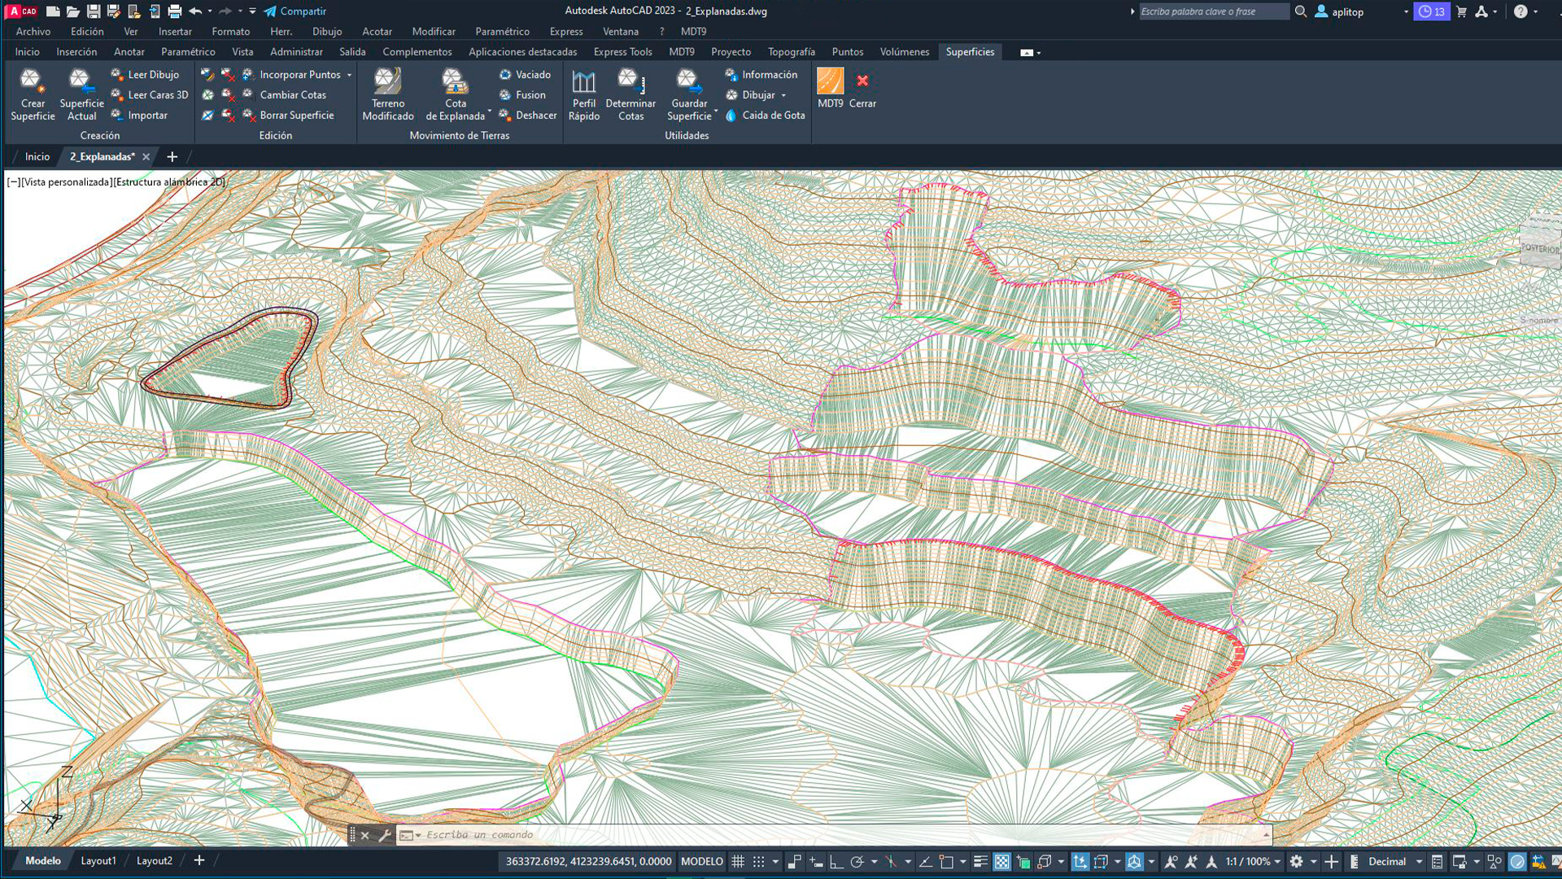Click the red Cerrar X icon
The image size is (1562, 879).
[862, 81]
